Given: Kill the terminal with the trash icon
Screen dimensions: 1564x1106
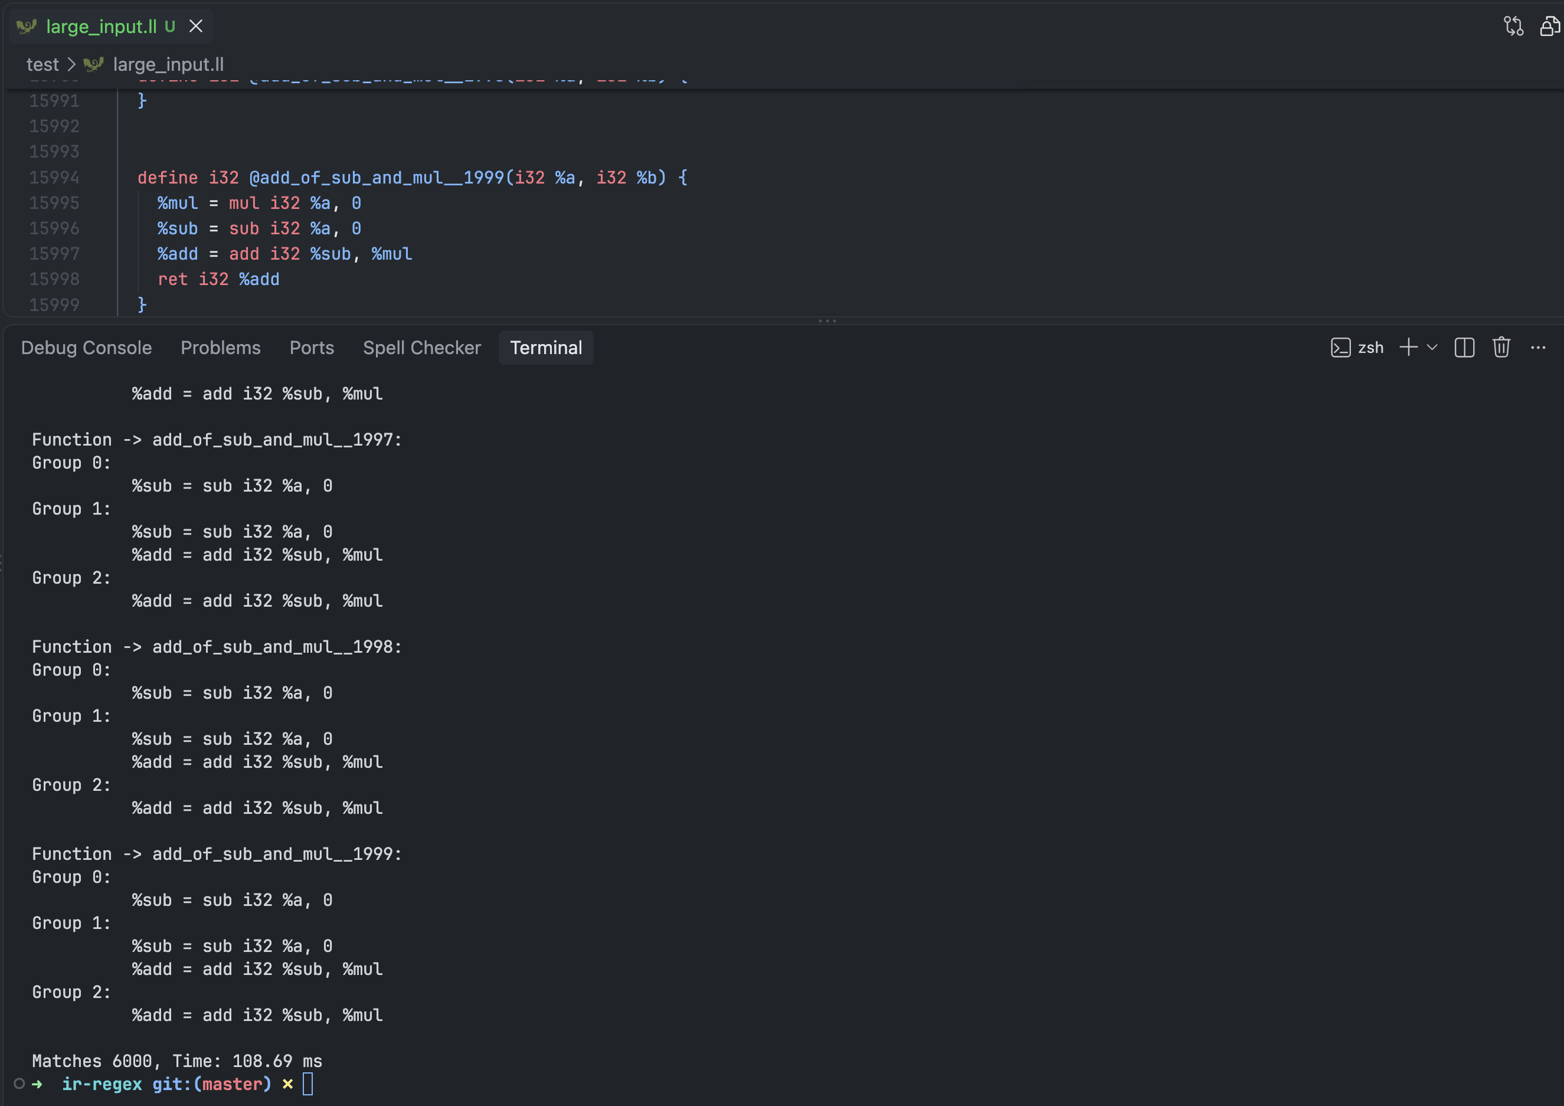Looking at the screenshot, I should (x=1501, y=348).
